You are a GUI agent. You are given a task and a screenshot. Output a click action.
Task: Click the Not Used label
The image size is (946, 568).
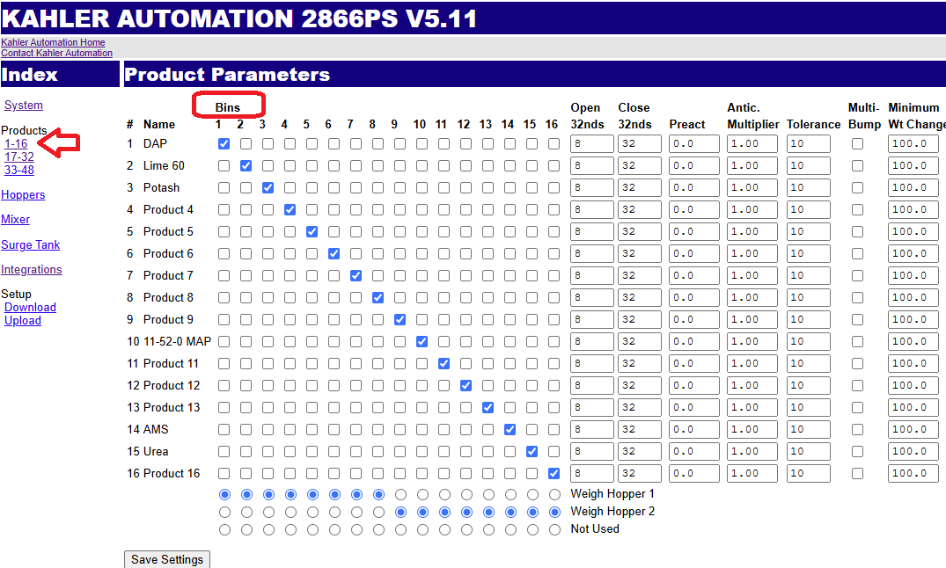(595, 528)
